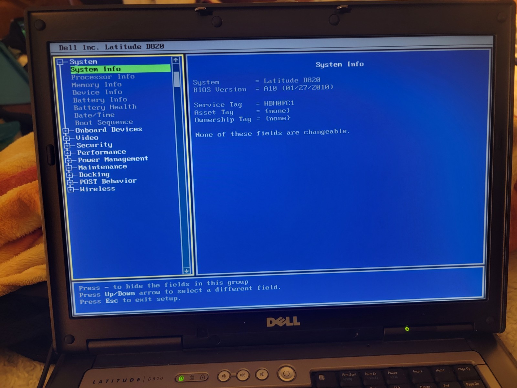Click the Asset Tag {none} value
This screenshot has height=388, width=517.
click(278, 111)
